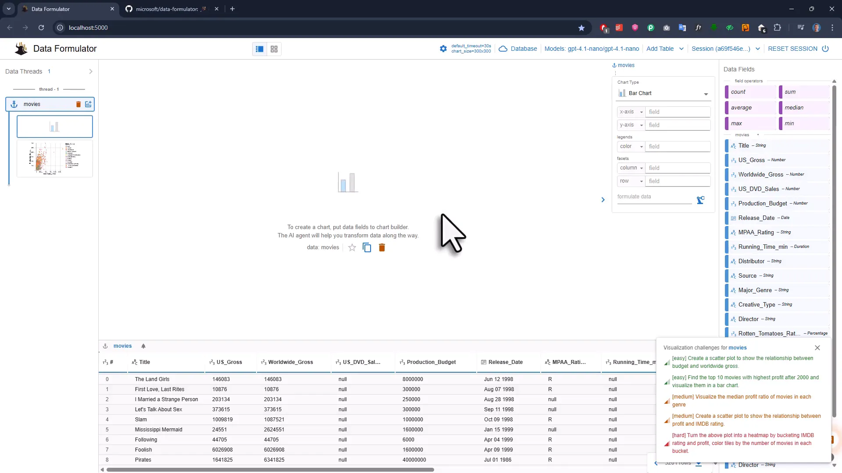Viewport: 842px width, 473px height.
Task: Open the Database panel
Action: point(518,49)
